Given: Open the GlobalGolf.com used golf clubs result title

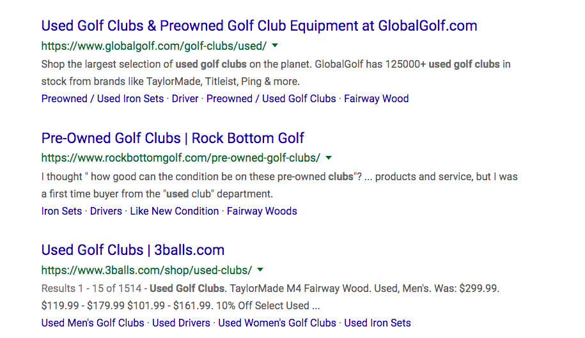Looking at the screenshot, I should coord(260,26).
